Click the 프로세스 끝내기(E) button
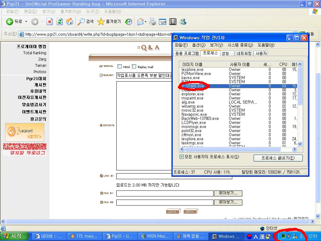 (278, 158)
